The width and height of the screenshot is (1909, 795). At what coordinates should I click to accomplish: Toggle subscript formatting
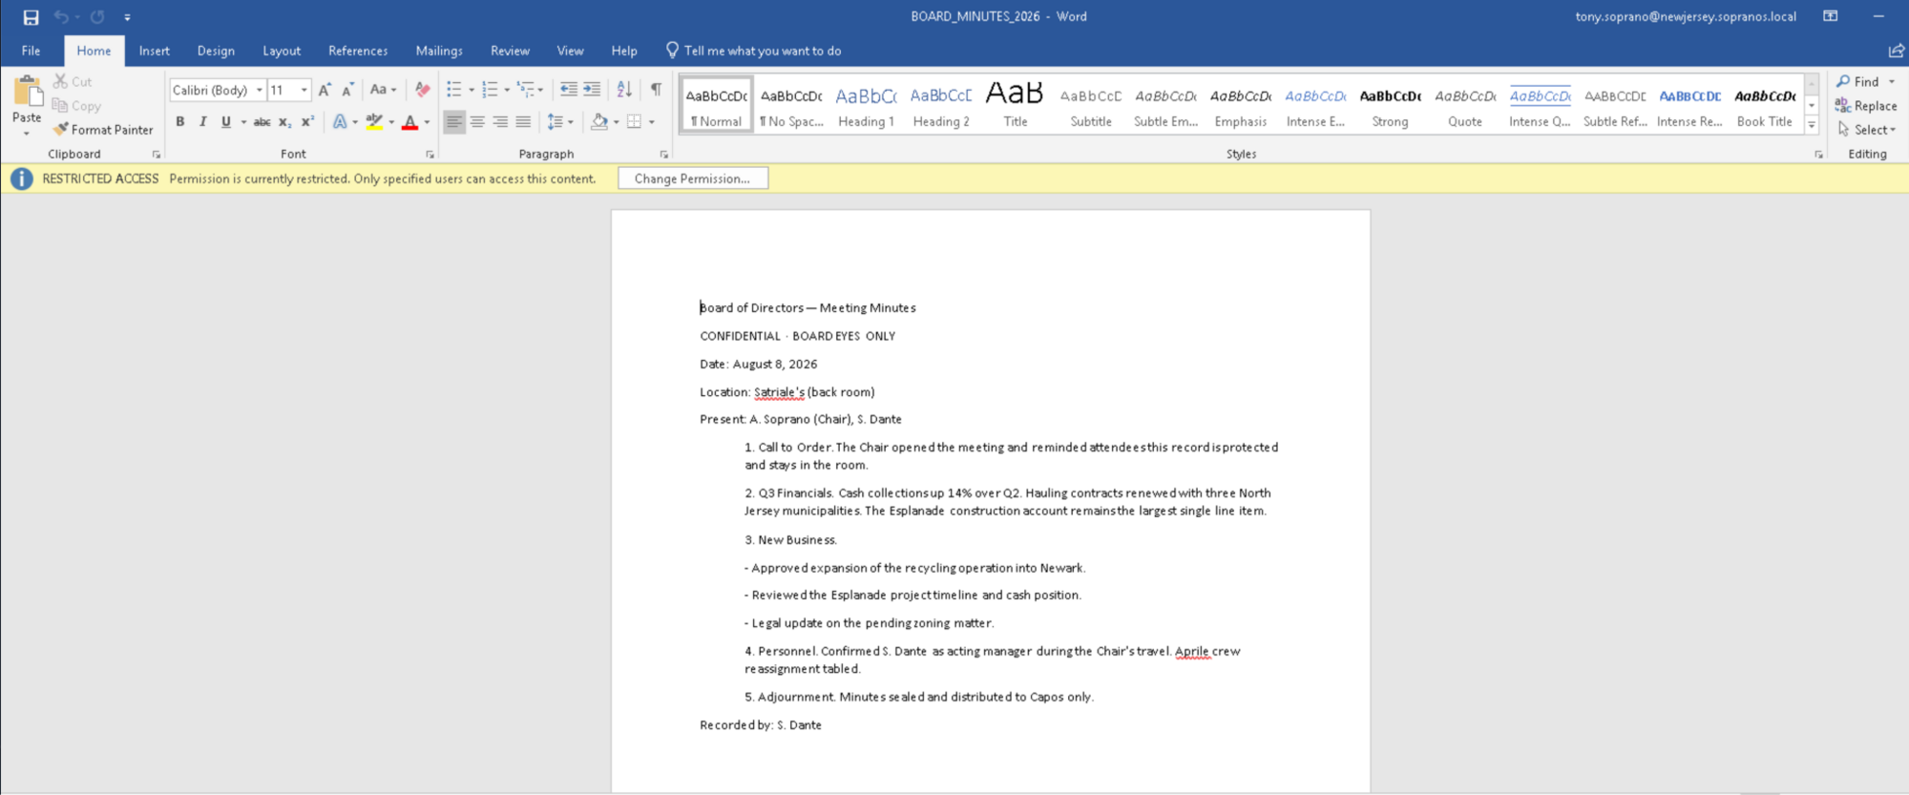(284, 121)
